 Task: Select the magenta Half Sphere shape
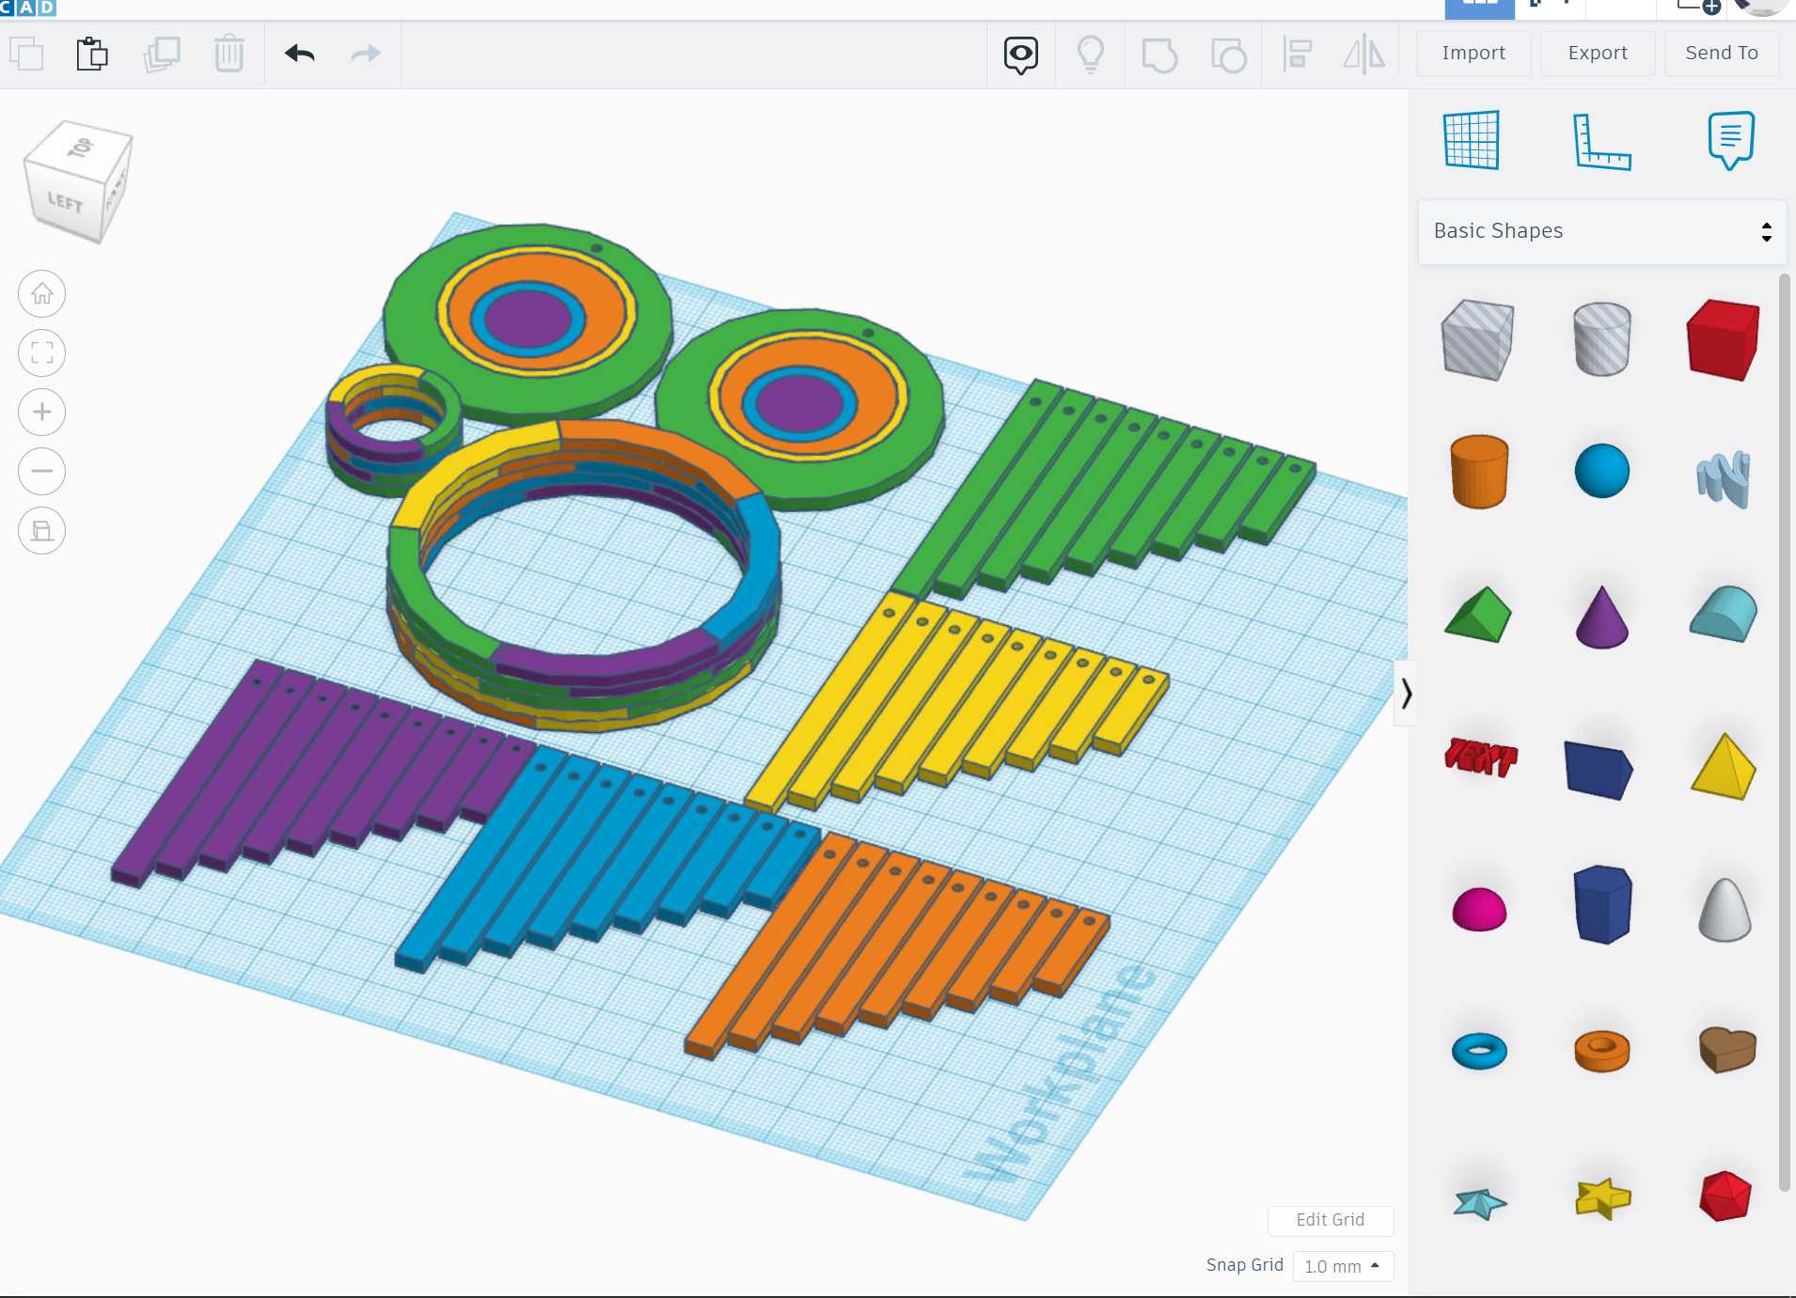click(1479, 909)
